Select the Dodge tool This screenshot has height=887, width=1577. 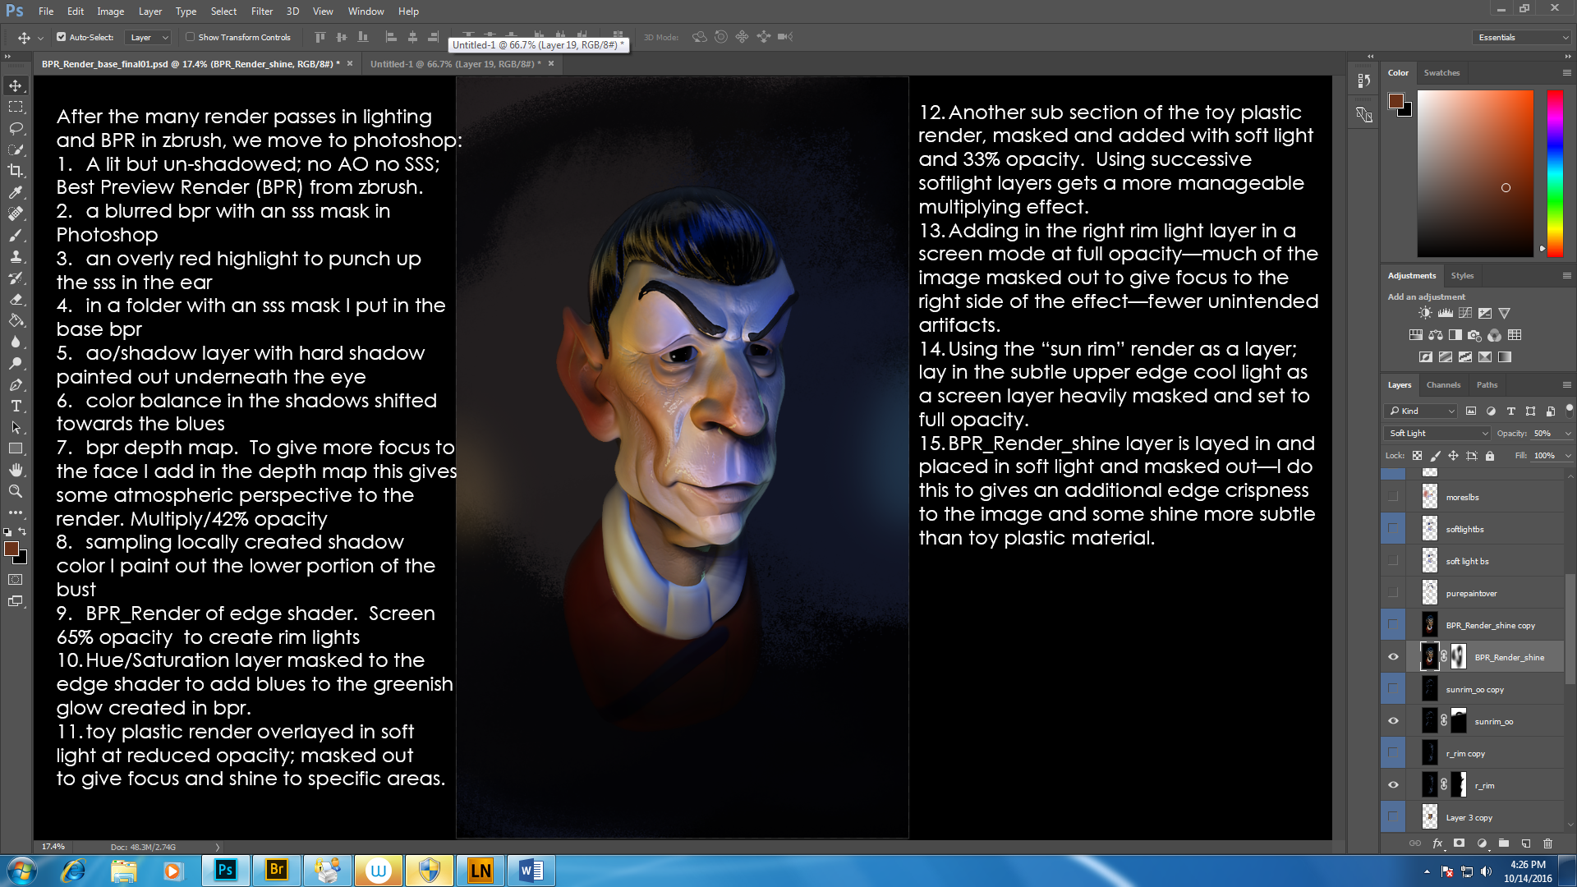(x=16, y=363)
